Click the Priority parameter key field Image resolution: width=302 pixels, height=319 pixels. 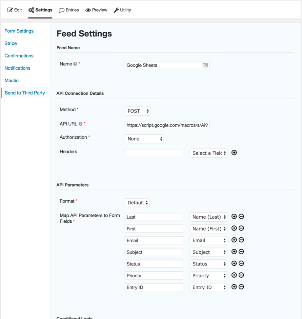(x=154, y=276)
